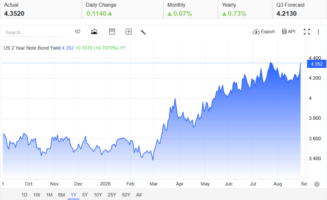The image size is (327, 200).
Task: Click the API database button
Action: pyautogui.click(x=288, y=31)
